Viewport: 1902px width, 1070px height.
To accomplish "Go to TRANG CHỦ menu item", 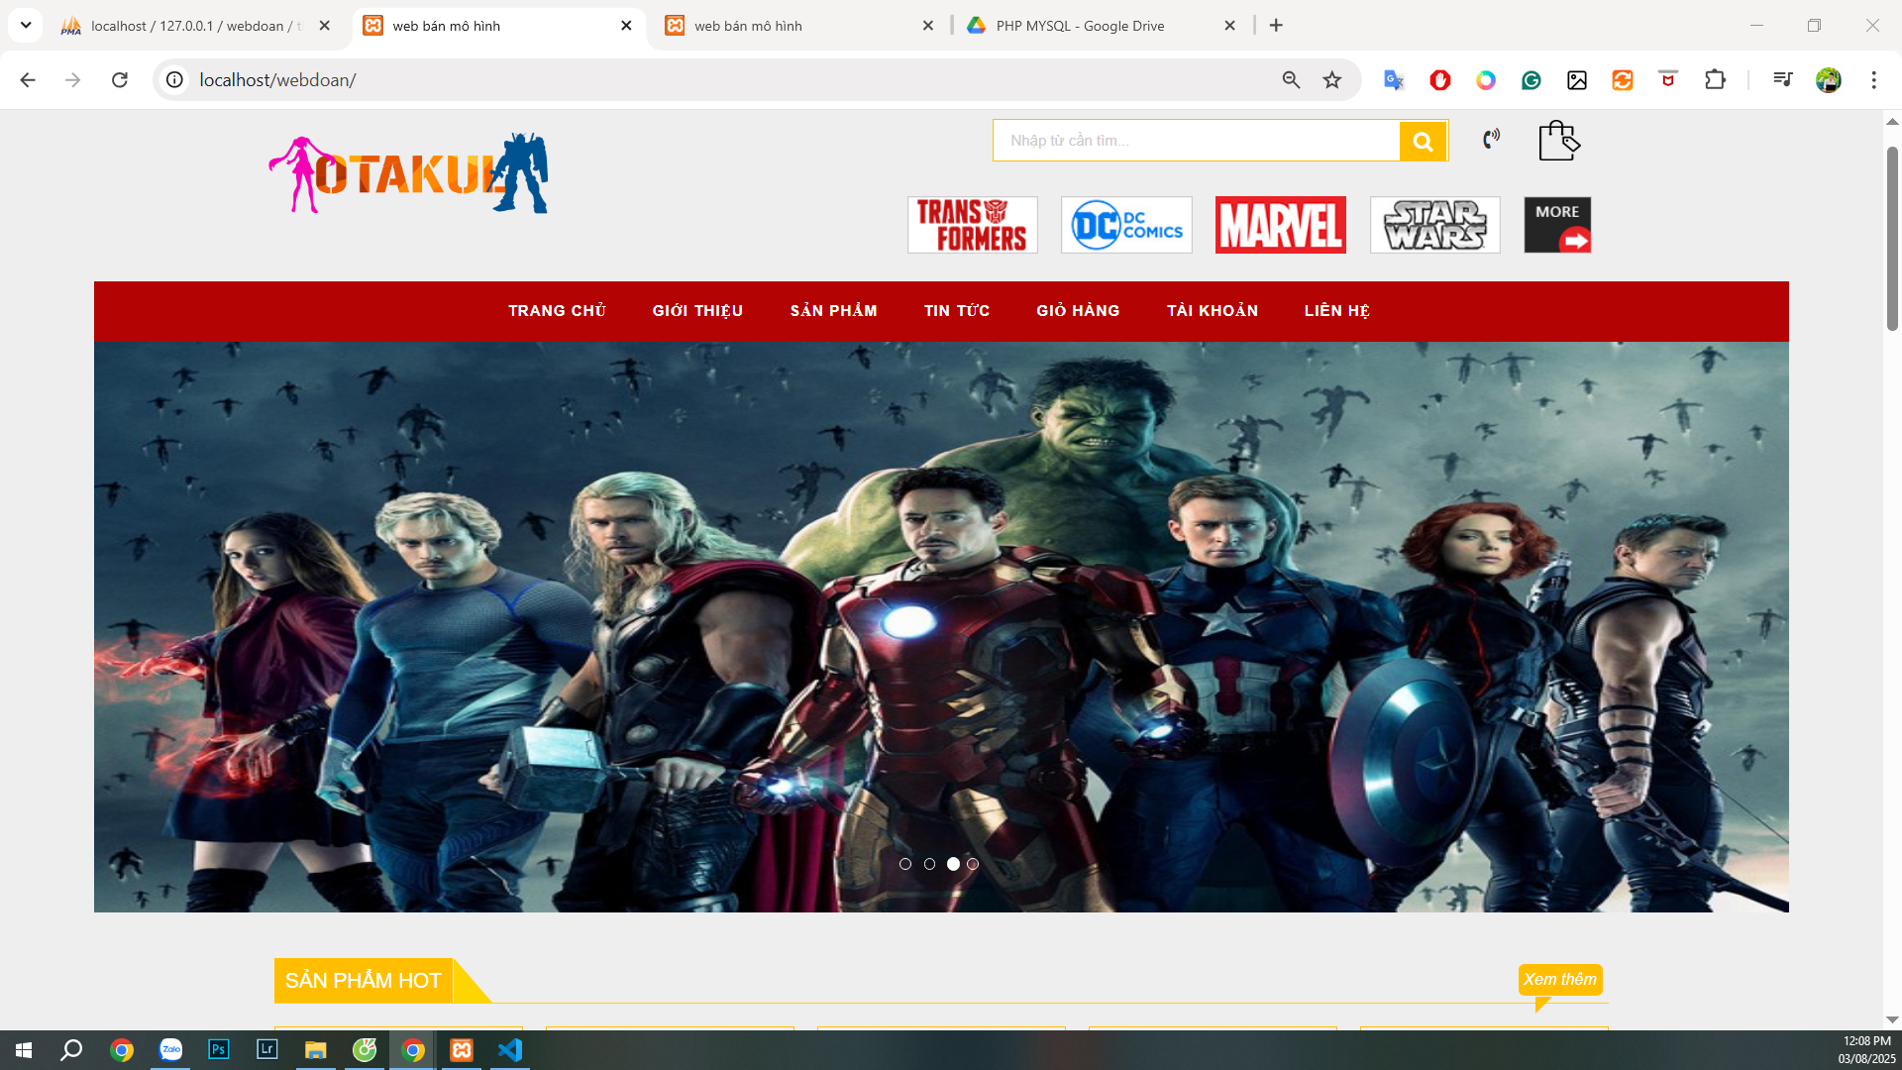I will (x=557, y=311).
